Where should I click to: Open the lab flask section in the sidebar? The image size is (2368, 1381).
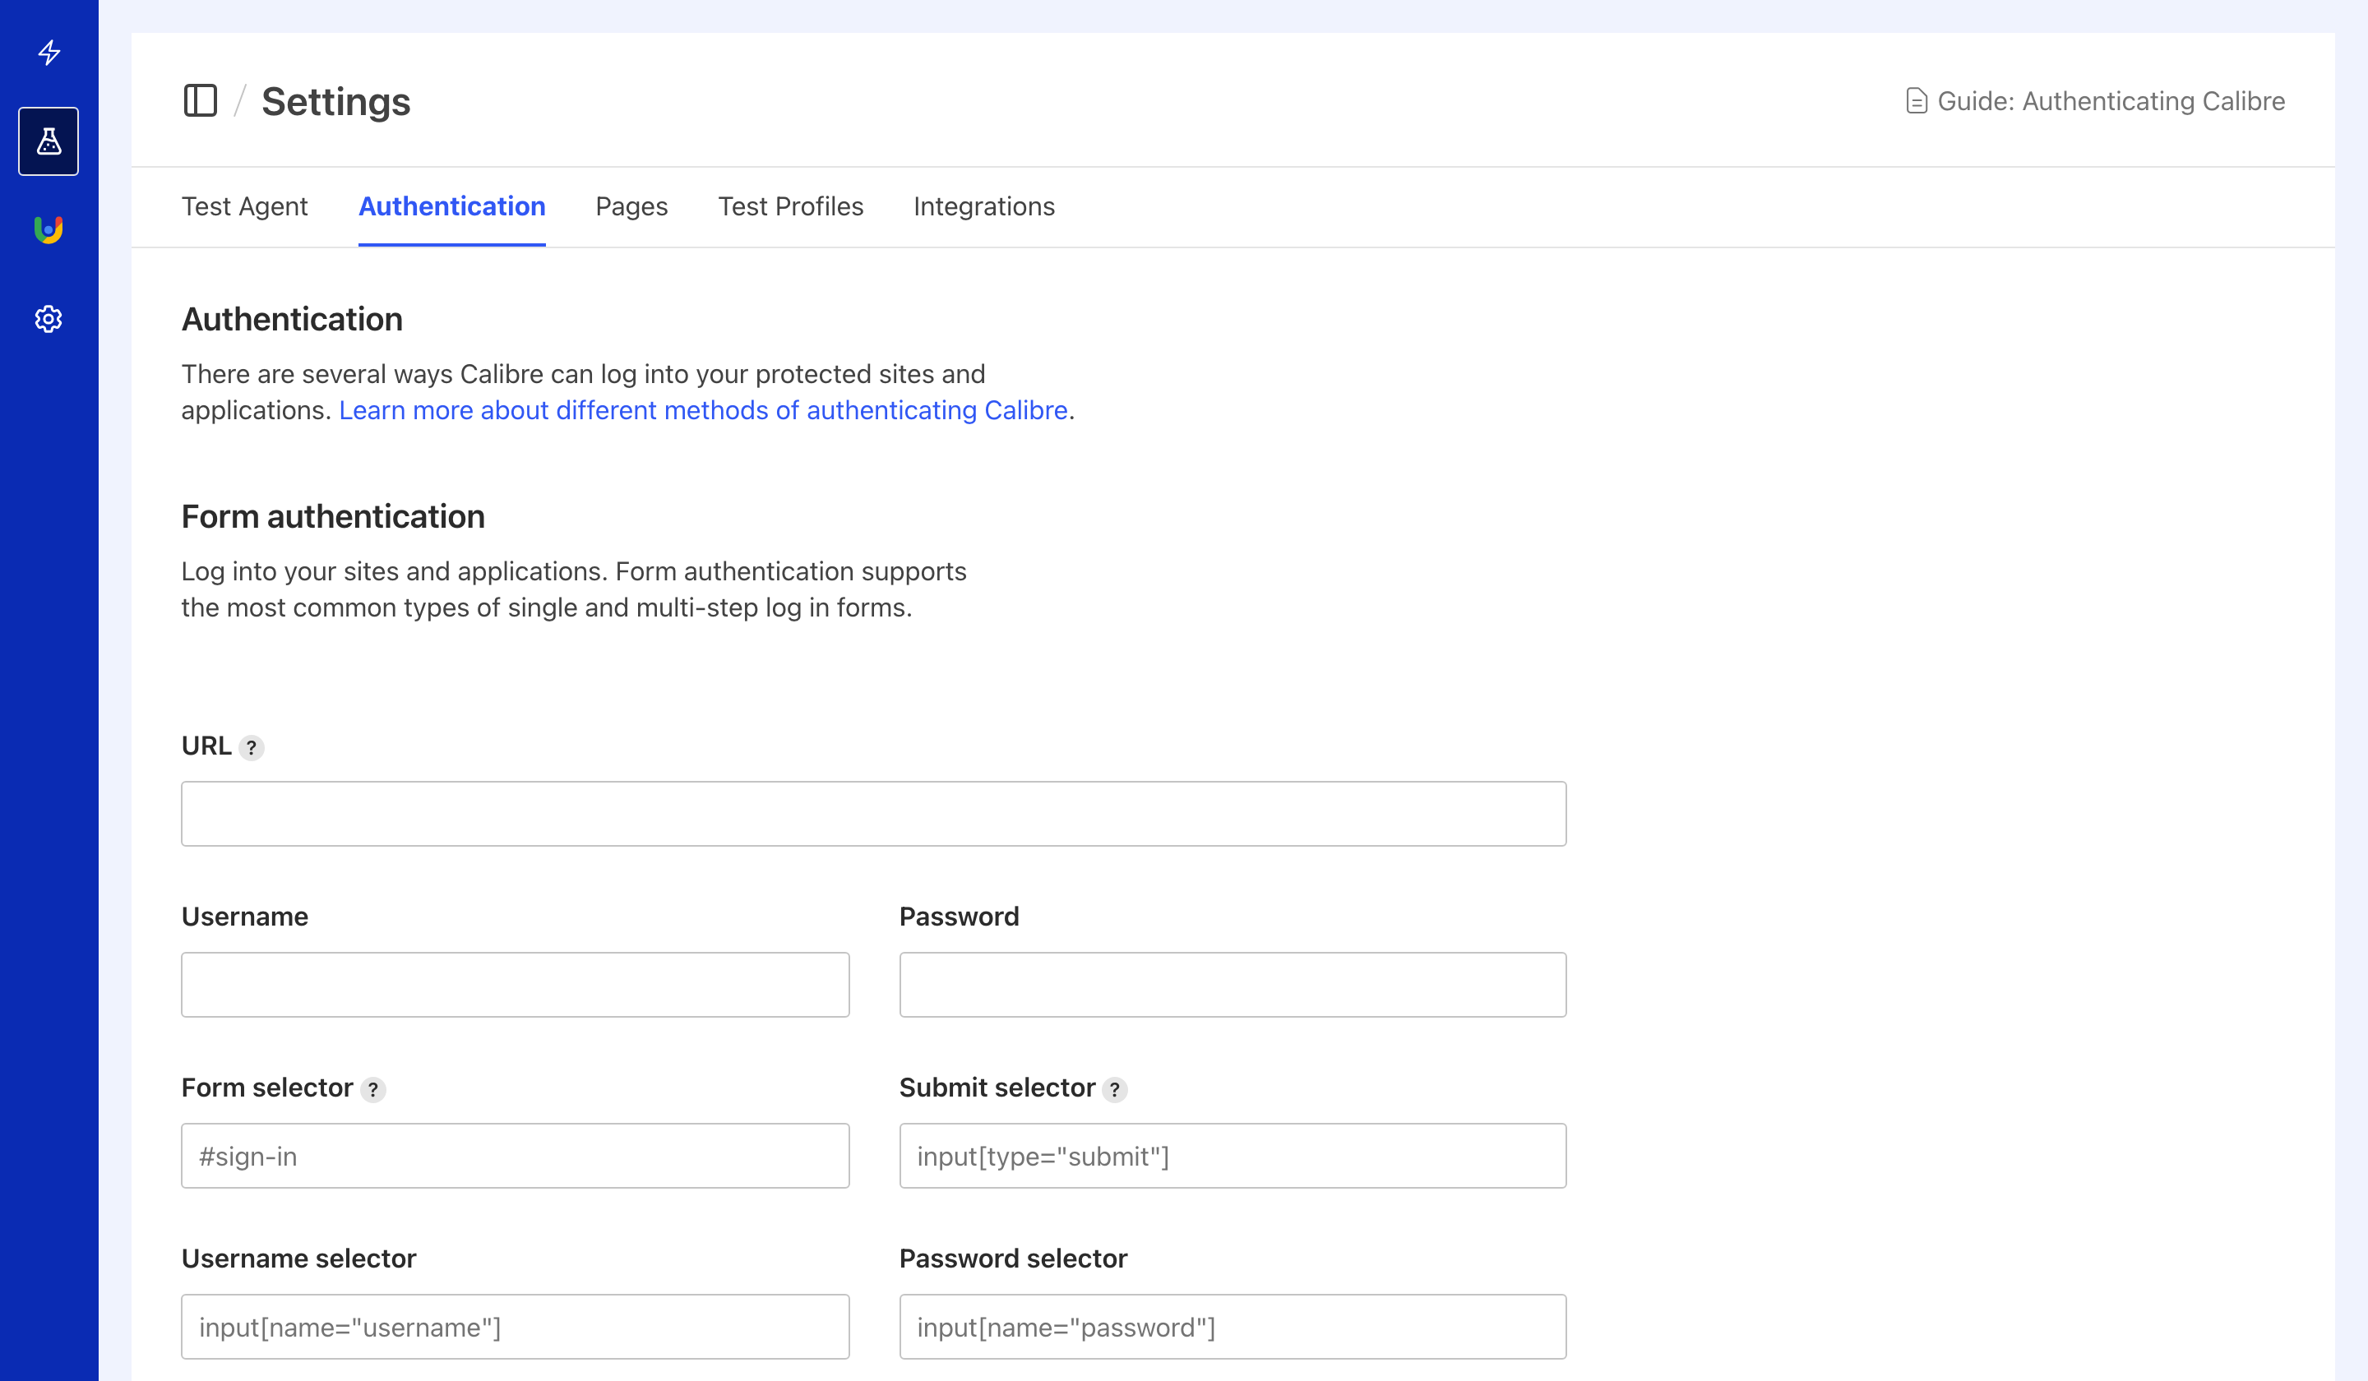click(48, 141)
